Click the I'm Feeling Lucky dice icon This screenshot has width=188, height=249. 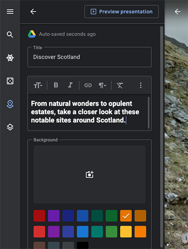pyautogui.click(x=10, y=81)
